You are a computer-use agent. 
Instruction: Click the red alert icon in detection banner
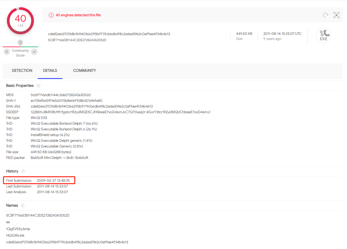[51, 15]
